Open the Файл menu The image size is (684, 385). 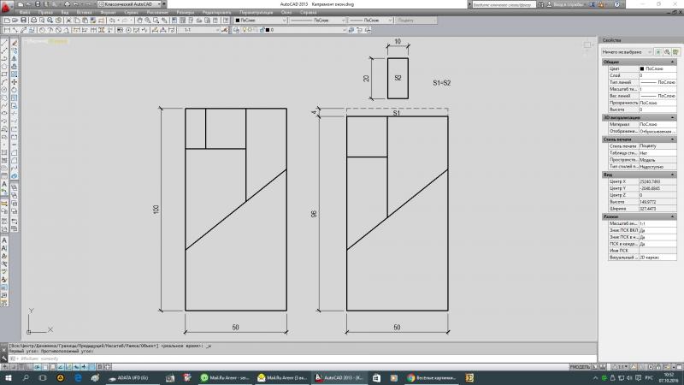point(25,12)
